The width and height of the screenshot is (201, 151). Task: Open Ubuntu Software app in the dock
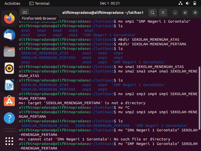pos(9,101)
